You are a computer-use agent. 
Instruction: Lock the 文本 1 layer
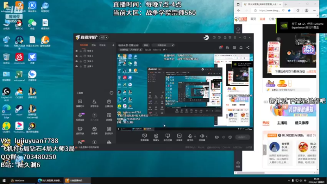tap(81, 56)
